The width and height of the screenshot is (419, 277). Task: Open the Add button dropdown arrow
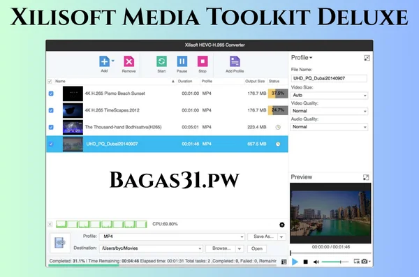click(x=113, y=61)
